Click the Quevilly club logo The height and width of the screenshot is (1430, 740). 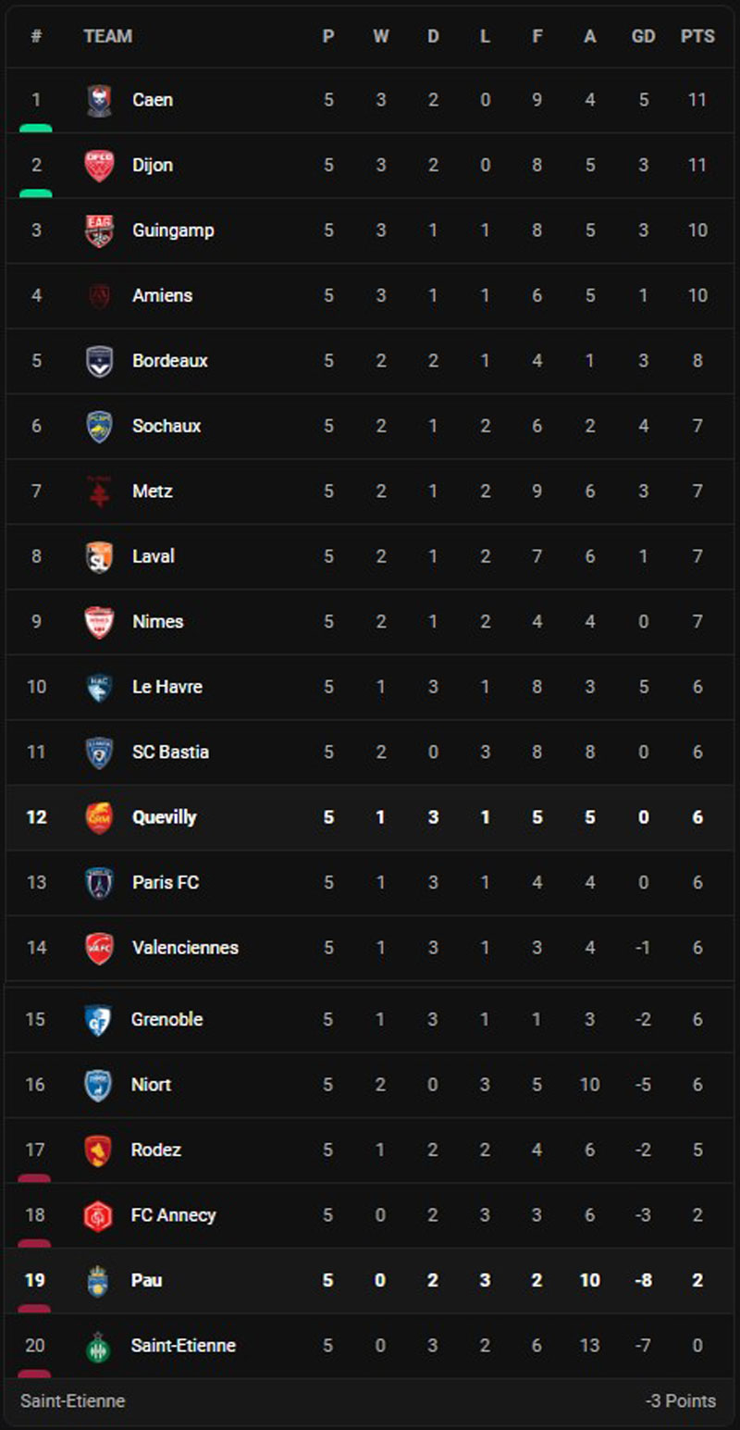(x=99, y=818)
